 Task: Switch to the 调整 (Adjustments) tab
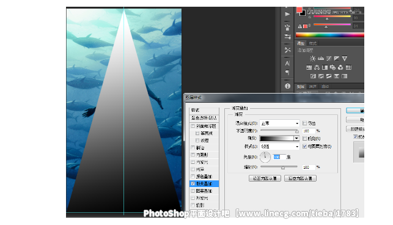pyautogui.click(x=301, y=43)
